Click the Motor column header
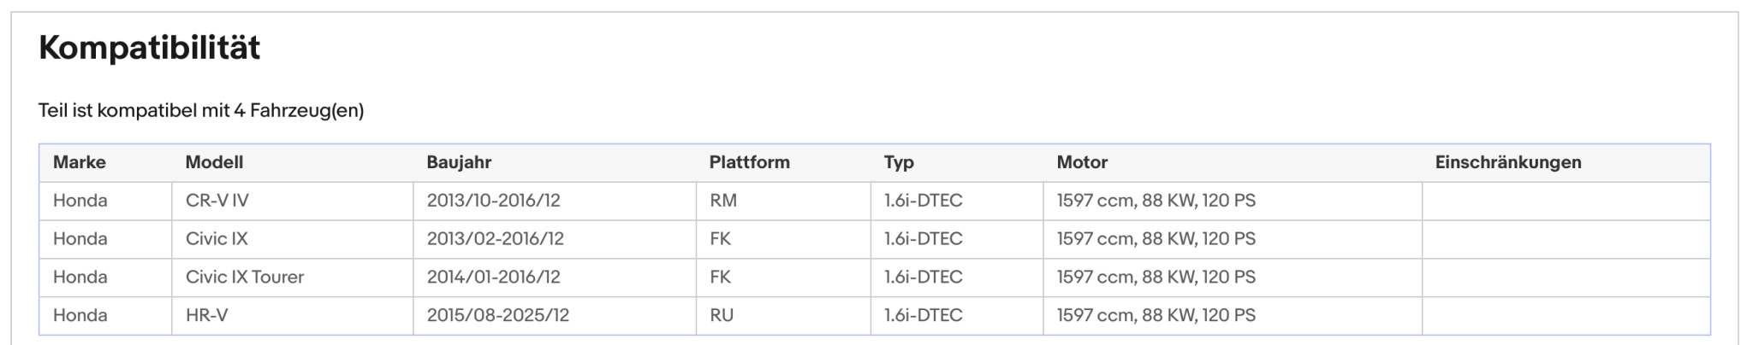1753x345 pixels. click(1082, 162)
